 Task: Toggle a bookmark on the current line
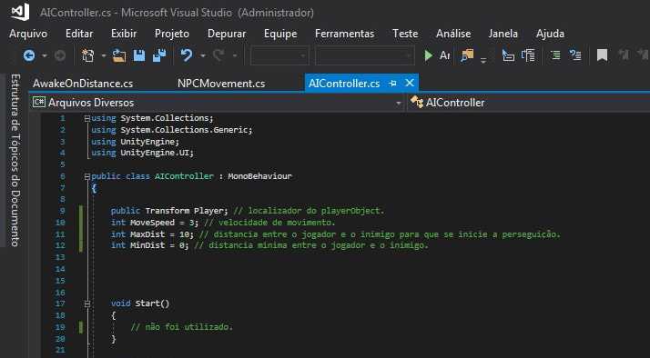[603, 55]
